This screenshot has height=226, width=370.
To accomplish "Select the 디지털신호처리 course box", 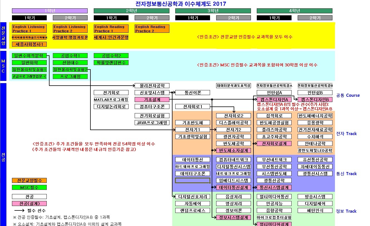I will tap(193, 197).
